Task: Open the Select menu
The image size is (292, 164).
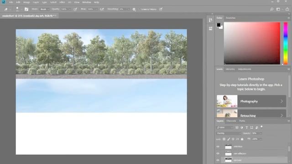Action: [53, 2]
